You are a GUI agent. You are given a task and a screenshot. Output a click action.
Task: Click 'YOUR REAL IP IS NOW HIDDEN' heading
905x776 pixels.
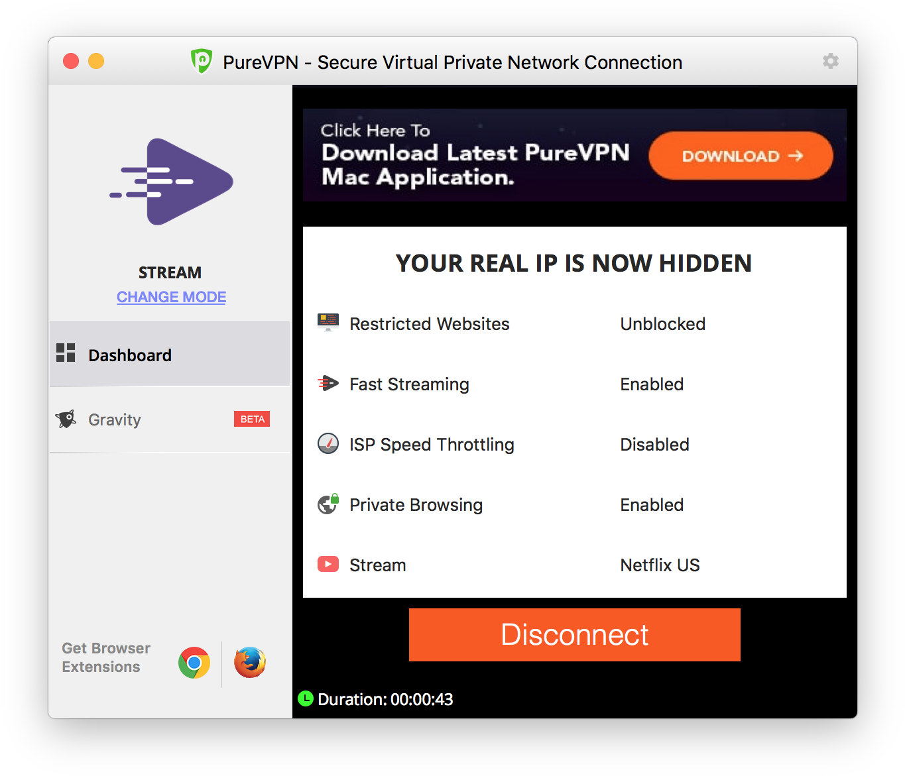click(574, 263)
